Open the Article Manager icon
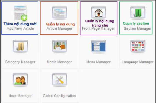 tap(59, 13)
